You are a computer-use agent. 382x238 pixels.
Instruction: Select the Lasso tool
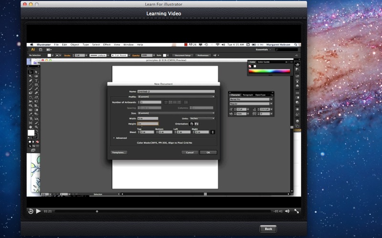click(x=36, y=76)
